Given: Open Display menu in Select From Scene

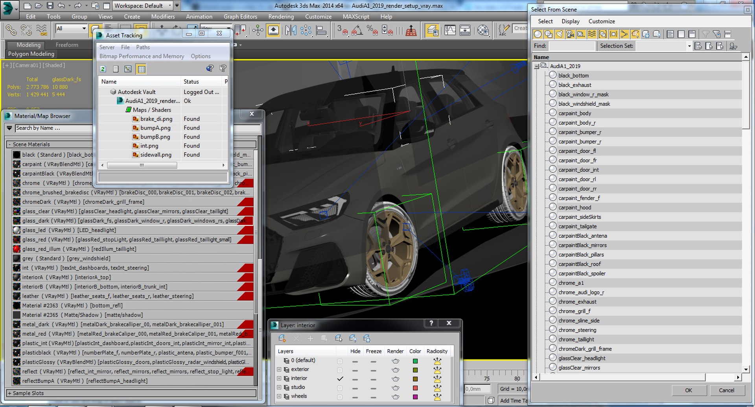Looking at the screenshot, I should 570,21.
